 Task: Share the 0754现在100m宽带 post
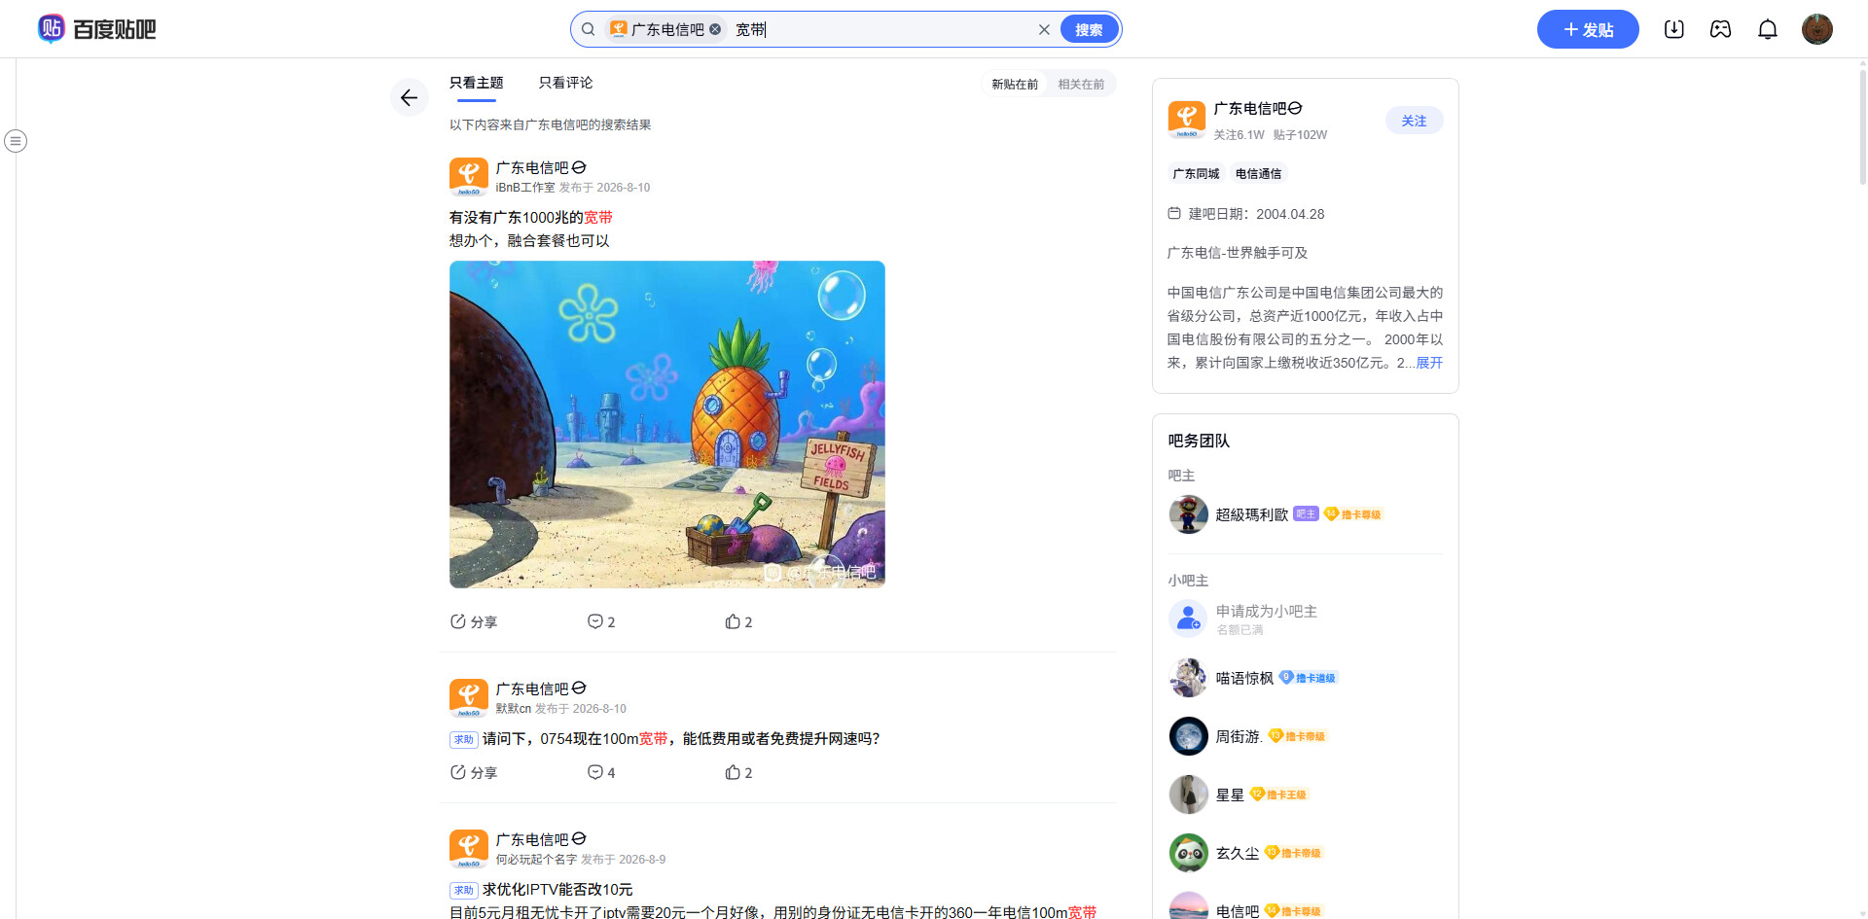[474, 772]
